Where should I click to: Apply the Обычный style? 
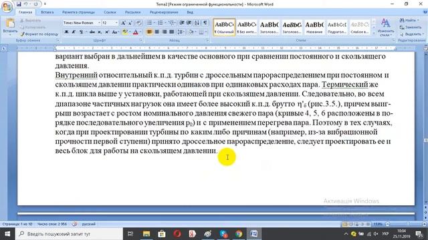224,27
